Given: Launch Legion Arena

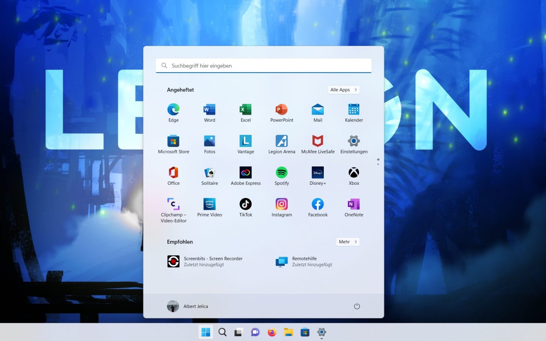Looking at the screenshot, I should pyautogui.click(x=282, y=144).
